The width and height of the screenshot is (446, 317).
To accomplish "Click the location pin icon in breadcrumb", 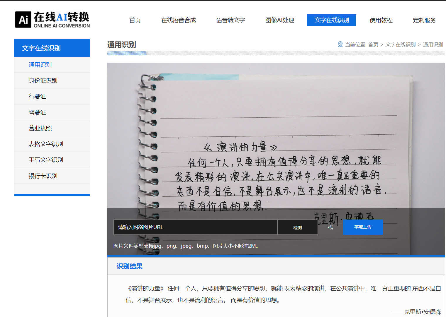I will click(x=340, y=44).
